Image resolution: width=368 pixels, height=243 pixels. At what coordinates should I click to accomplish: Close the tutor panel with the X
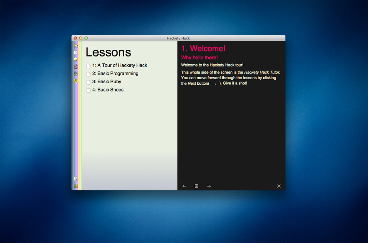pos(279,186)
